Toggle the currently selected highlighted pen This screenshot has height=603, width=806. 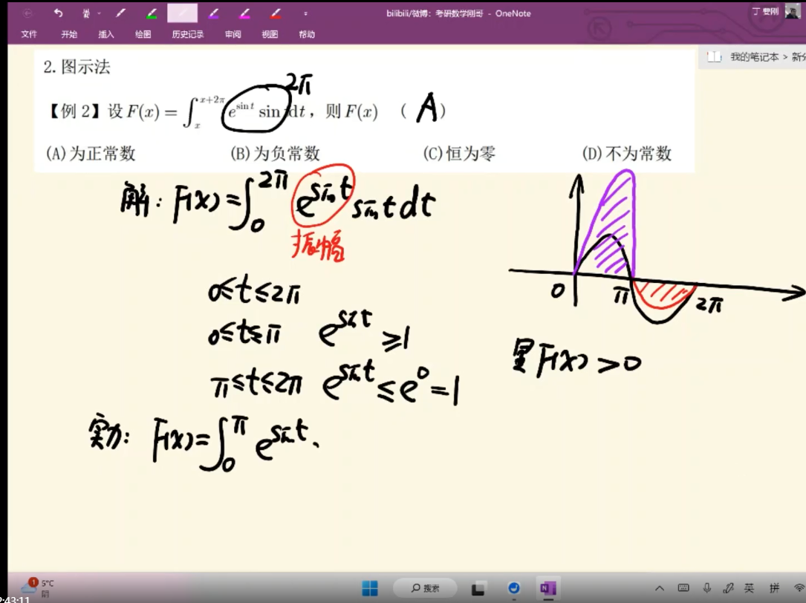(182, 13)
